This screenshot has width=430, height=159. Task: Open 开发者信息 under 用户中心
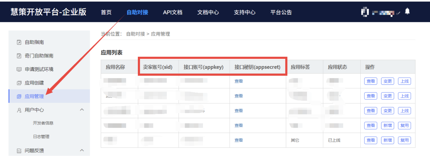43,123
